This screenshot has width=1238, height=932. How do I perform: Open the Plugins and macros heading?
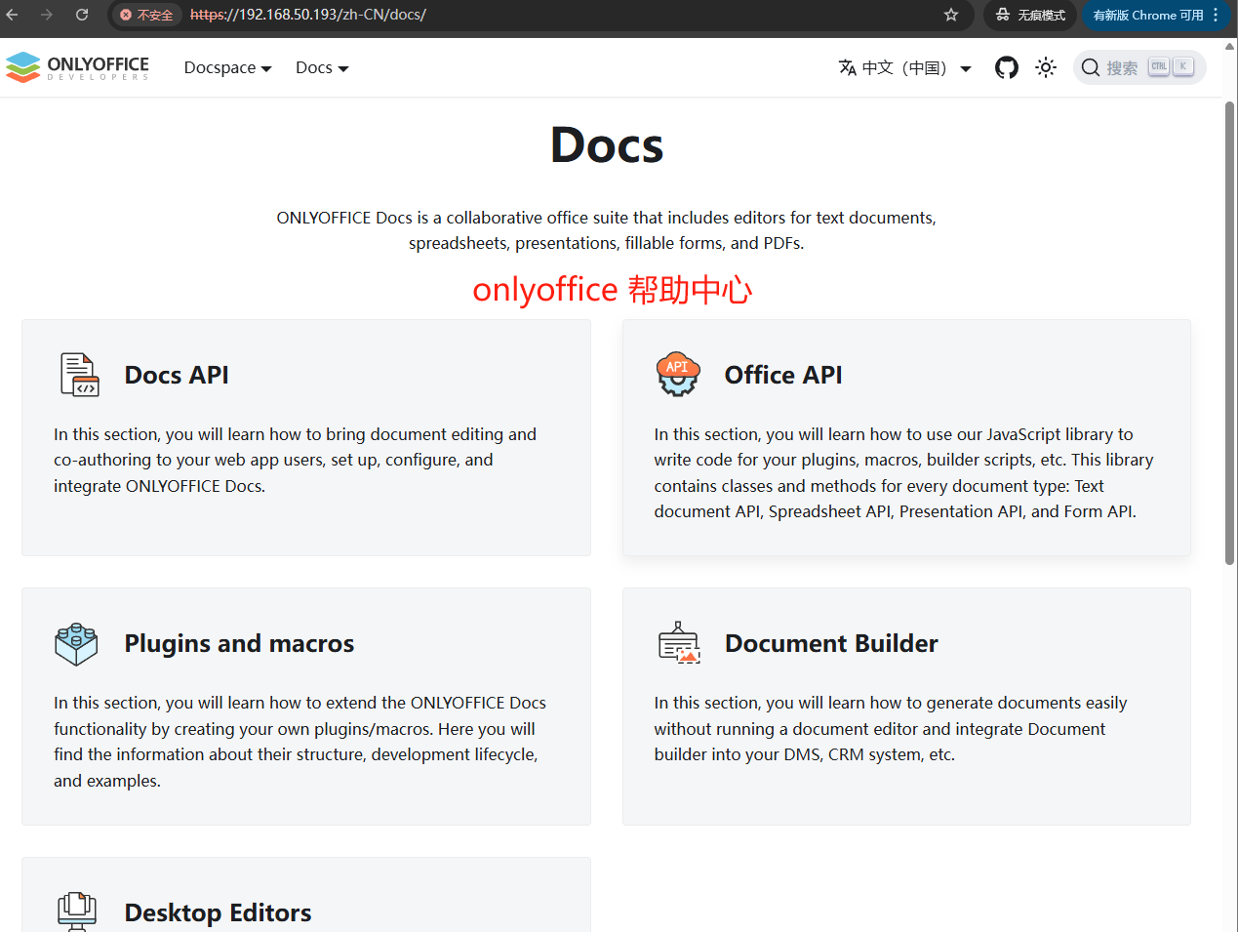[x=239, y=644]
